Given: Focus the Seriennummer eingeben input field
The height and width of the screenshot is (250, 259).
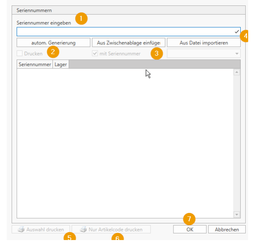Looking at the screenshot, I should 125,32.
